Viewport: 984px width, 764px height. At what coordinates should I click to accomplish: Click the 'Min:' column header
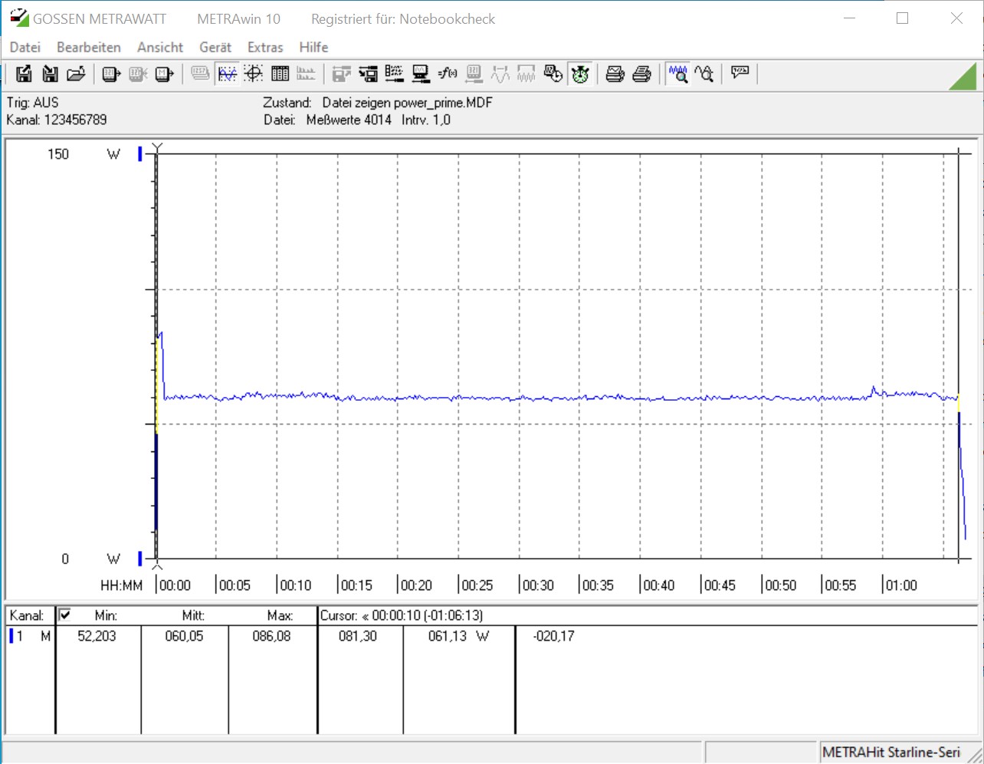pos(106,616)
